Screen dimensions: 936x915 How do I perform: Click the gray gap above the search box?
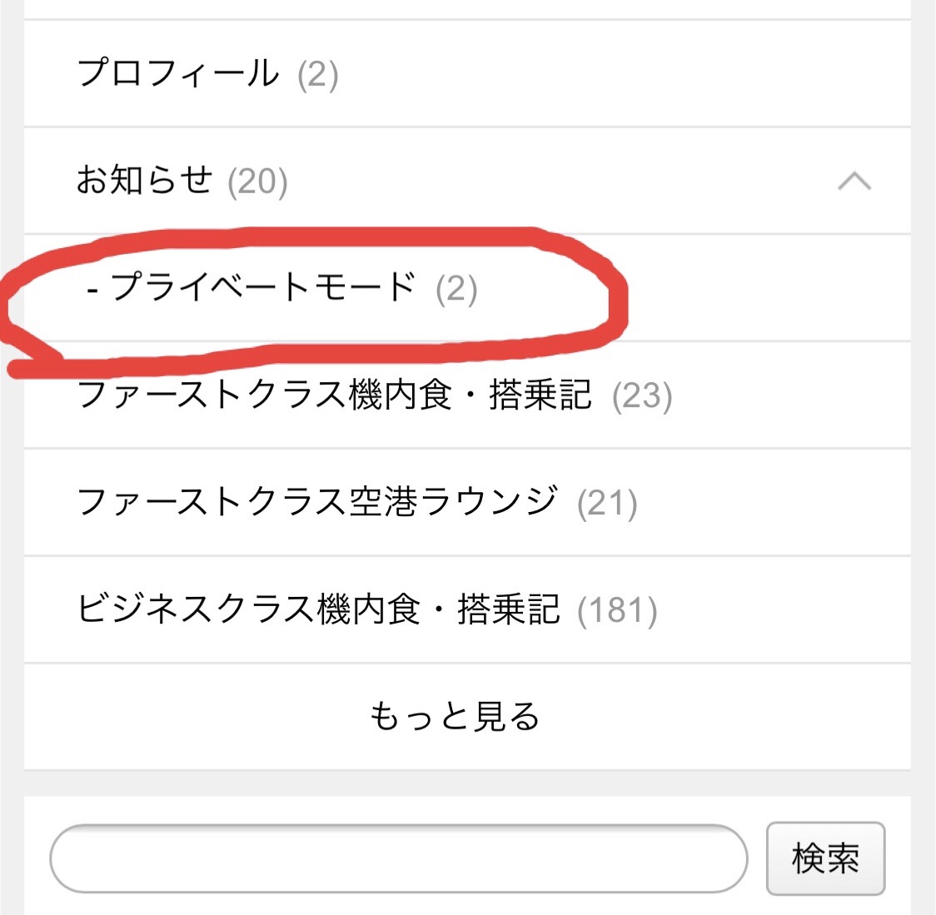pyautogui.click(x=467, y=783)
